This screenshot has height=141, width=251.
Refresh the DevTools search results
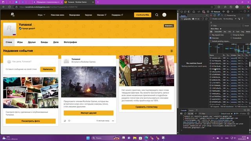(203, 19)
